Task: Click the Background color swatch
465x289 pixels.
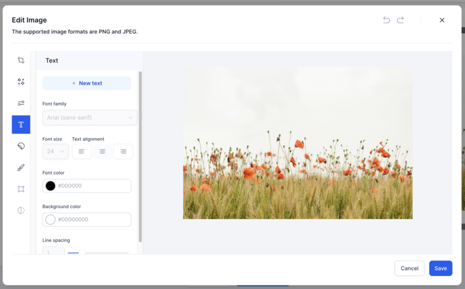Action: [50, 220]
